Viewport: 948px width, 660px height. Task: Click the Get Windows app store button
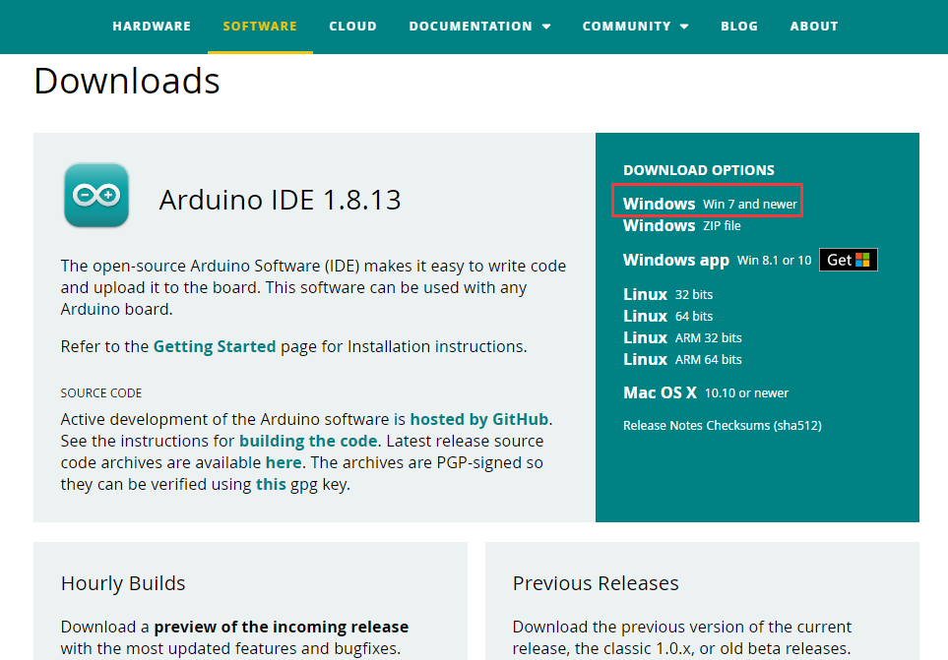click(848, 260)
